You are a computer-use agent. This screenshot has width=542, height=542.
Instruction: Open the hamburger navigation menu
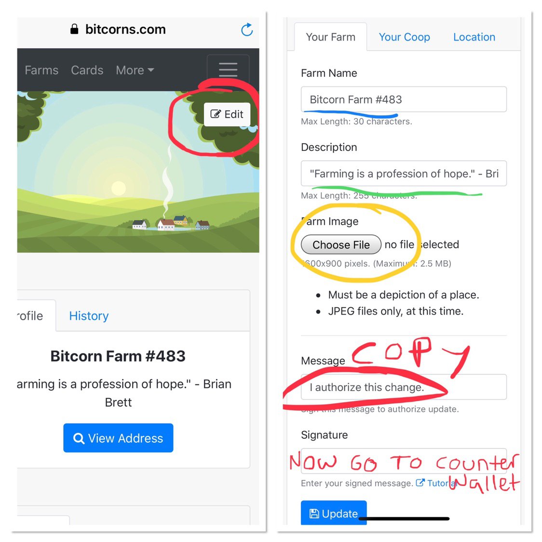tap(228, 70)
